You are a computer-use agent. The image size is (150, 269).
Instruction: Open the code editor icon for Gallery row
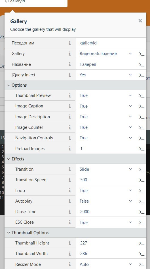(142, 54)
